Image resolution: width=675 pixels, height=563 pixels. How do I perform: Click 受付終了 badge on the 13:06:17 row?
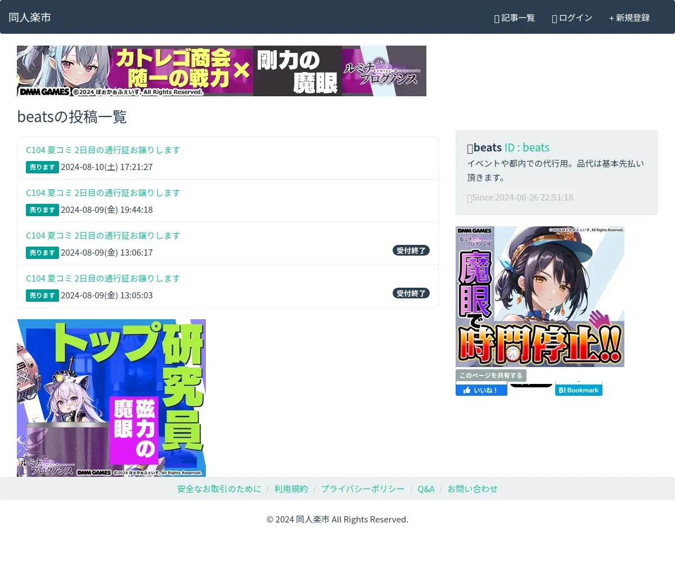(411, 251)
